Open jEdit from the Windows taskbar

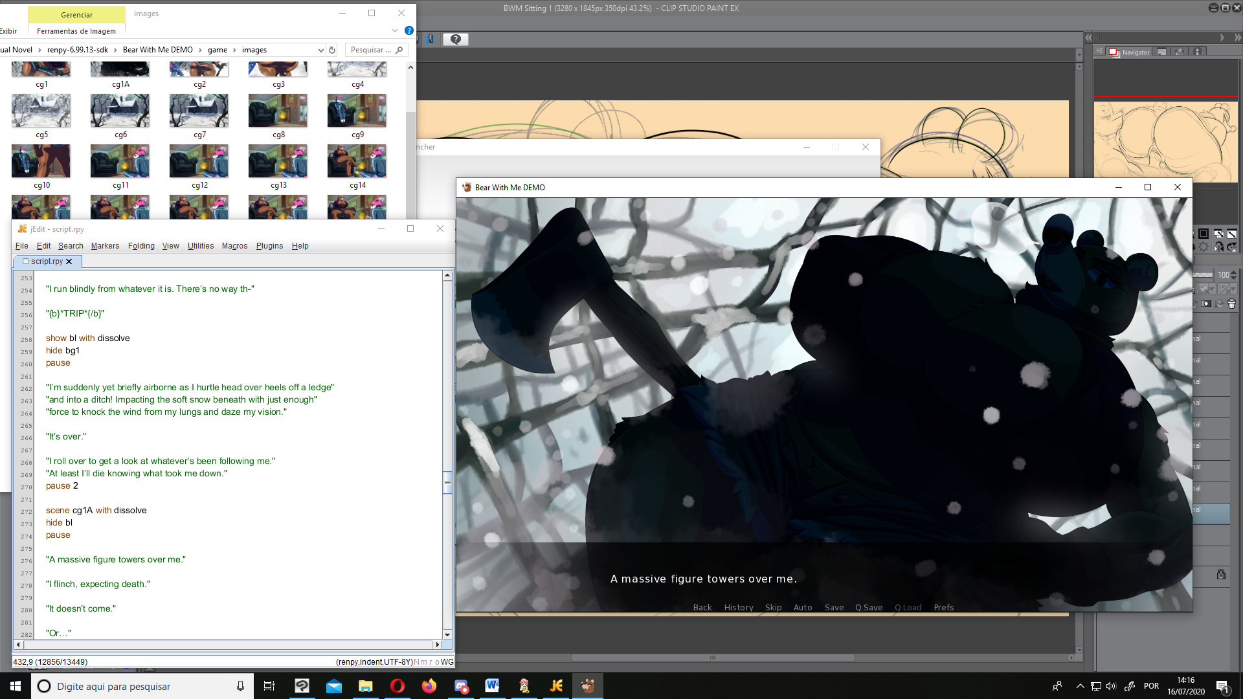(x=556, y=686)
